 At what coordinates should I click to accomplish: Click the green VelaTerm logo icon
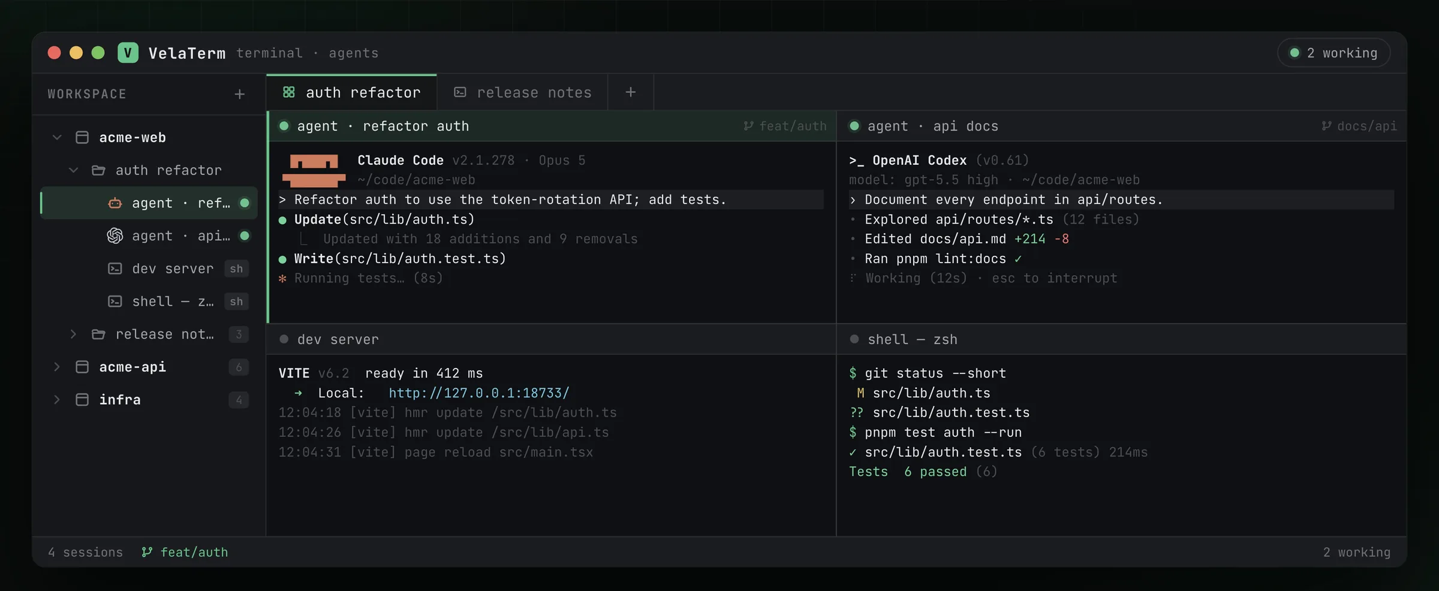128,53
